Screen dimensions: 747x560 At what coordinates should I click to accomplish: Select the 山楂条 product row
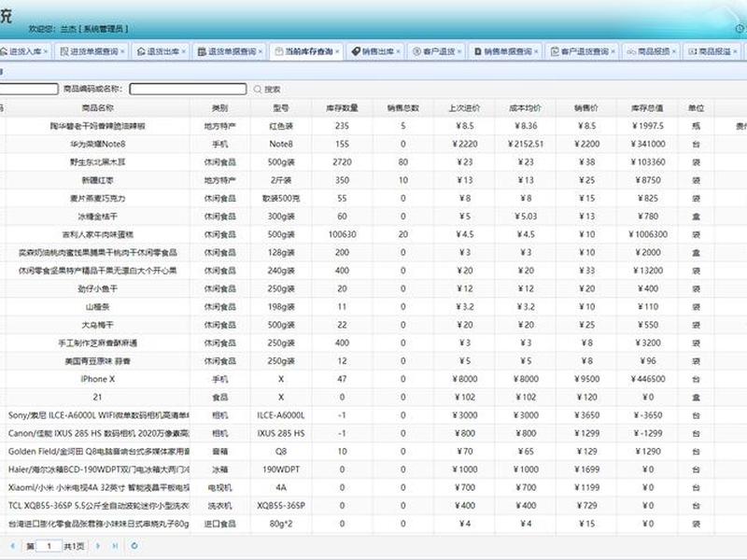tap(373, 307)
